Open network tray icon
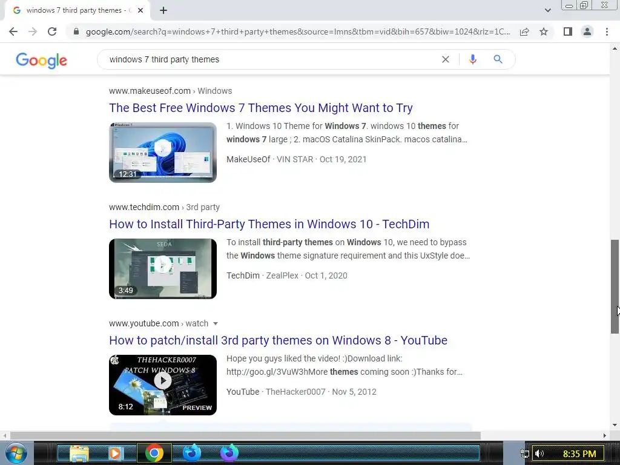Screen dimensions: 620x465 click(524, 453)
